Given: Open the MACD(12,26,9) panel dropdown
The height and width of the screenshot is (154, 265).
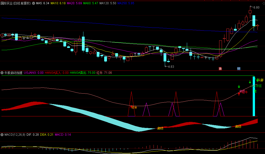Looking at the screenshot, I should [x=2, y=135].
